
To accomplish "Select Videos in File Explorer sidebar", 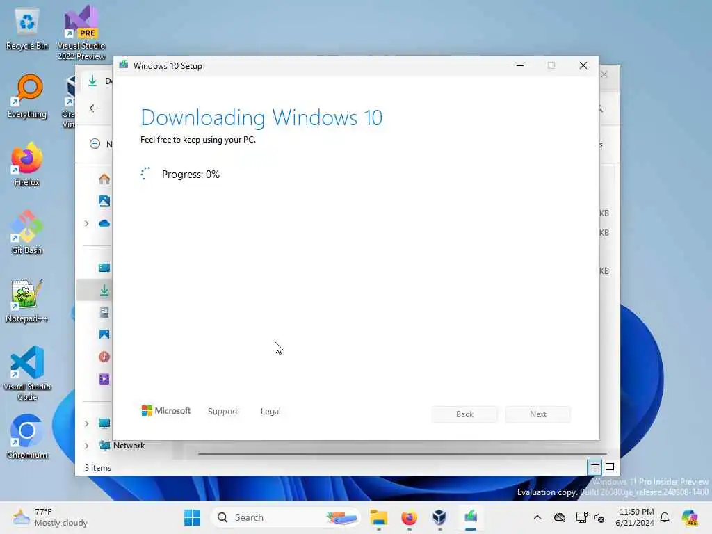I will 104,379.
